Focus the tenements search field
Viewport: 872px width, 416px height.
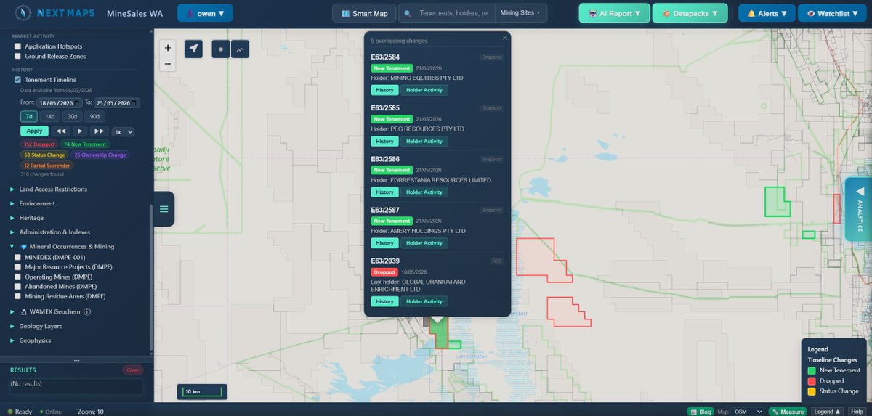pos(456,13)
